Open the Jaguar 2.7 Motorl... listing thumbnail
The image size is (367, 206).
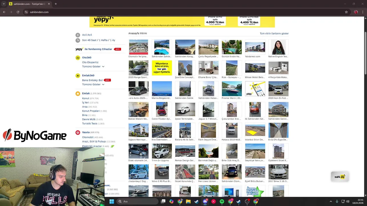pyautogui.click(x=208, y=109)
